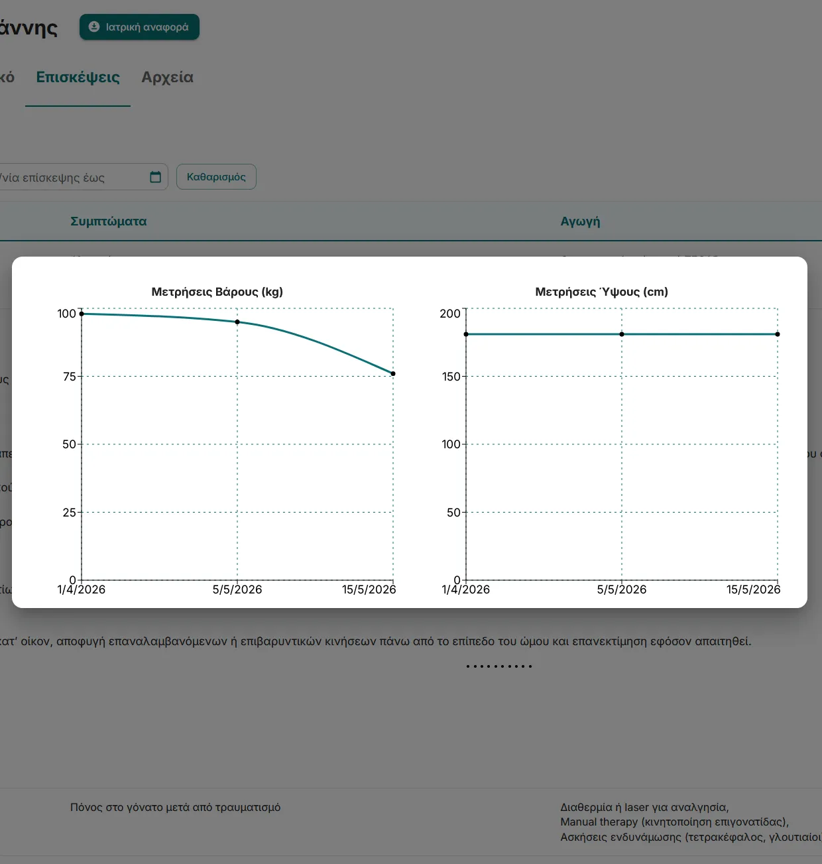The width and height of the screenshot is (822, 864).
Task: Select the weight chart data point for 15/5/2026
Action: coord(393,374)
